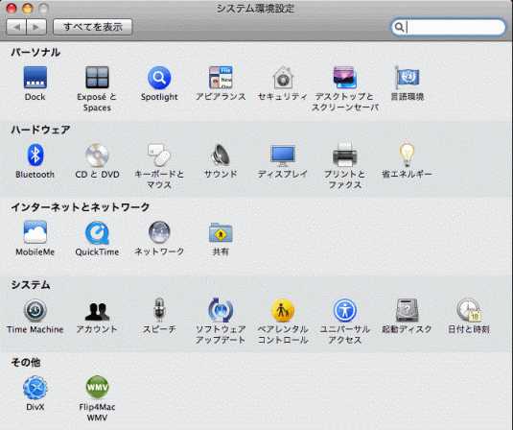The height and width of the screenshot is (430, 513).
Task: Open Spotlight preferences
Action: (x=159, y=78)
